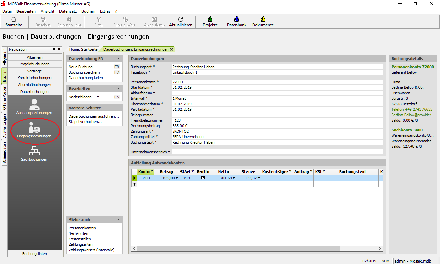The image size is (440, 264).
Task: Select Ausgangsrechnungen icon in navigation
Action: tap(34, 104)
